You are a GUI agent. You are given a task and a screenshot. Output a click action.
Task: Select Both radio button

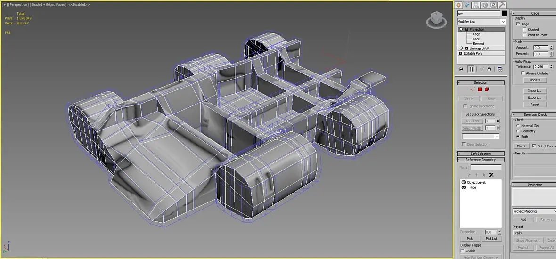click(x=518, y=137)
